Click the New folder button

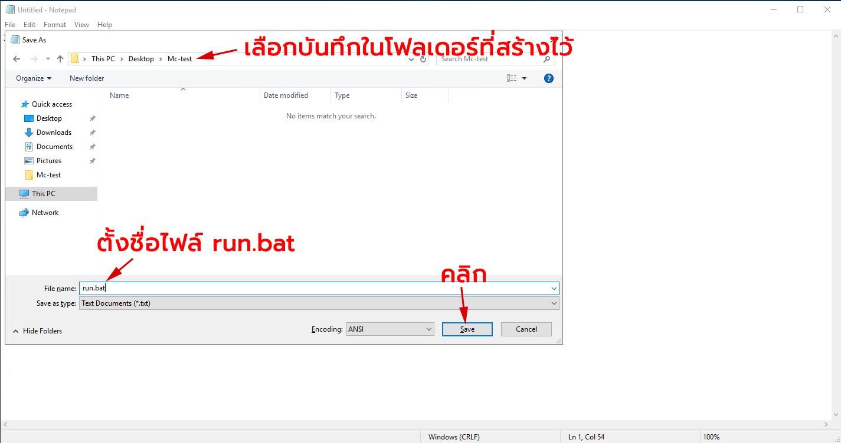click(86, 78)
